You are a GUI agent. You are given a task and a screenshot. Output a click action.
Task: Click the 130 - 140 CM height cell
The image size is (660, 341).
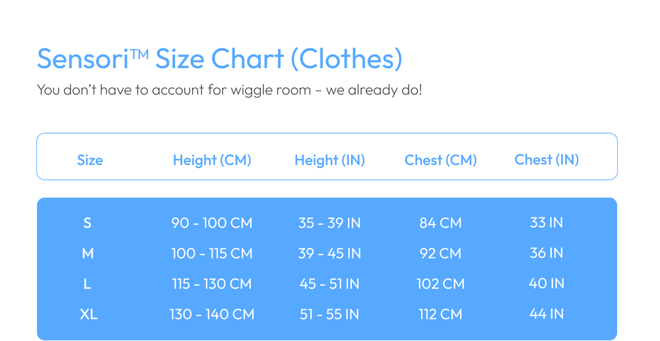(212, 314)
